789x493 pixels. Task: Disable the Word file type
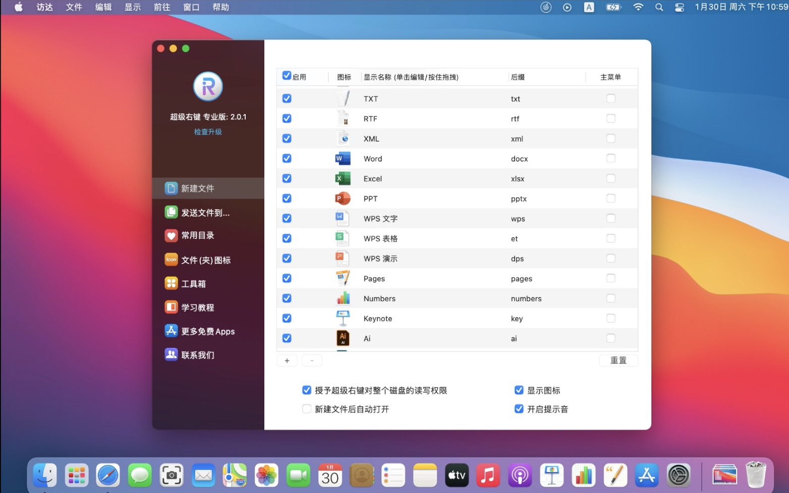click(287, 158)
